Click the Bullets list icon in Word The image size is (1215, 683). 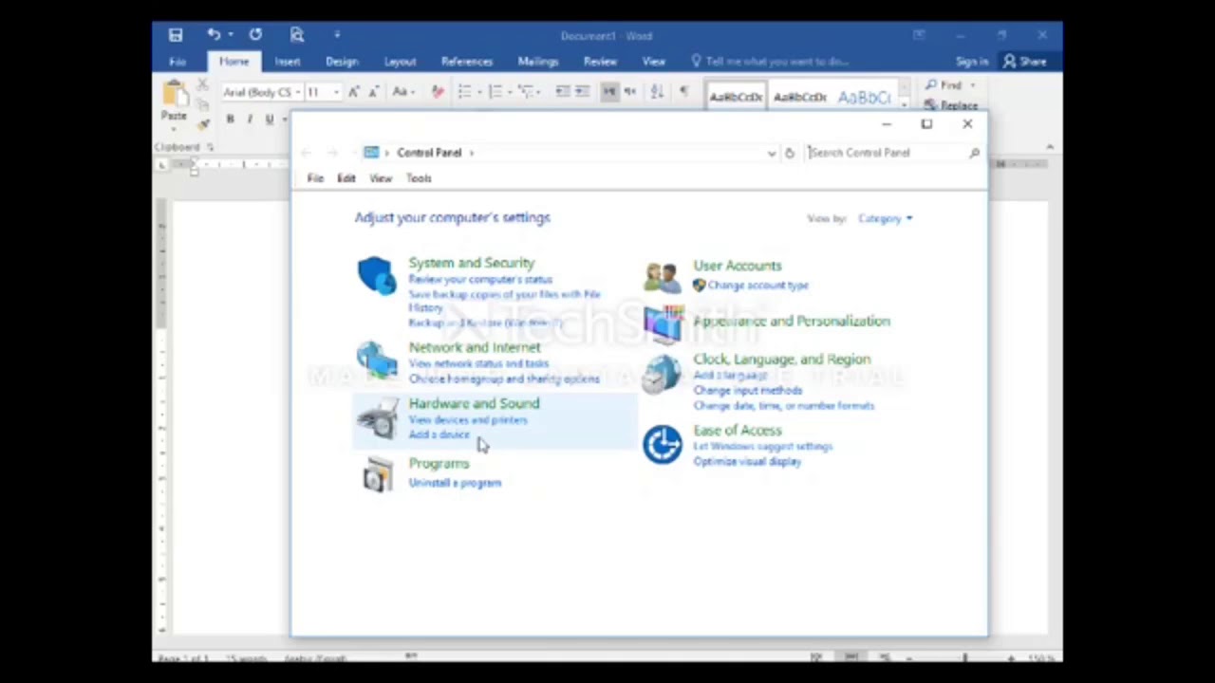coord(464,92)
